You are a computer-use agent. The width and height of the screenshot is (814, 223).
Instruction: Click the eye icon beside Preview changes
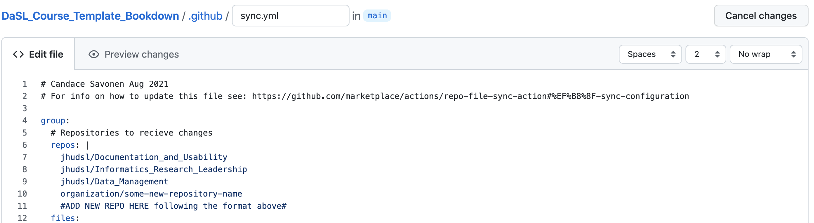[94, 54]
